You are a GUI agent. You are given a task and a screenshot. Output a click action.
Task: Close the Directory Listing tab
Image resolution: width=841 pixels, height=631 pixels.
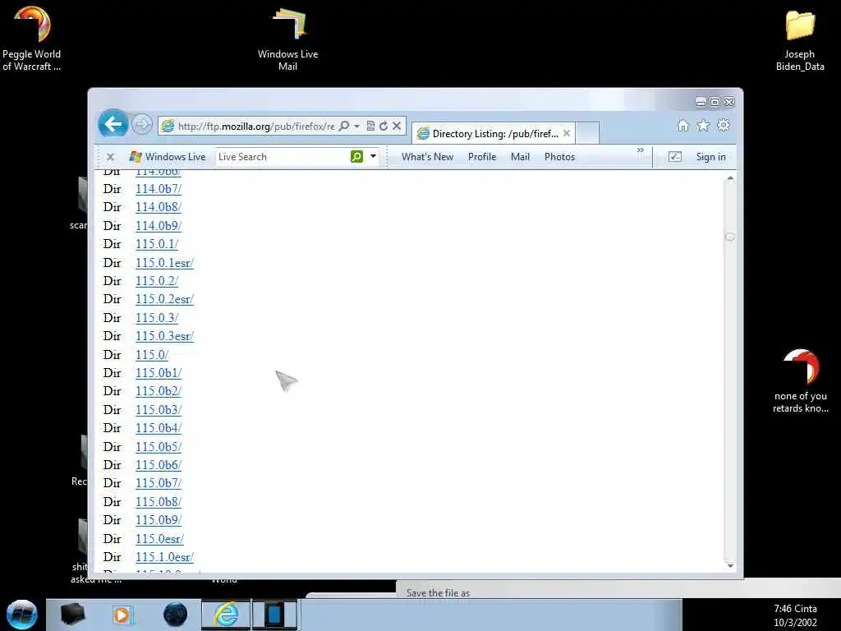[567, 133]
